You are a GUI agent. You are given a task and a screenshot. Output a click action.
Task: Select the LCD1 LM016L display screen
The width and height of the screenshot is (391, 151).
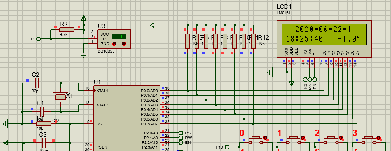tap(324, 34)
